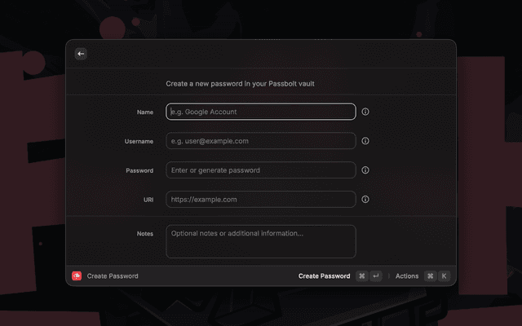Screen dimensions: 522x326
Task: Click Command key icon next to Create Password
Action: 361,276
